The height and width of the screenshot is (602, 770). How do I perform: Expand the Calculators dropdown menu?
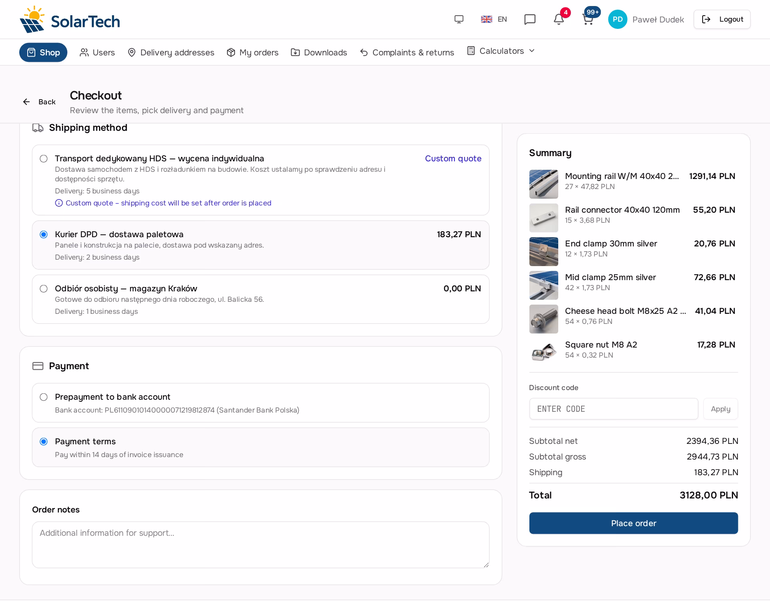pyautogui.click(x=501, y=51)
